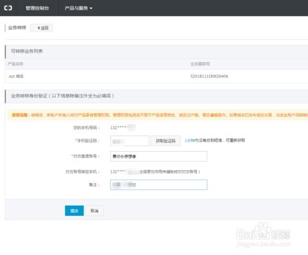Click the Alibaba Cloud logo icon
308x255 pixels.
pos(8,8)
